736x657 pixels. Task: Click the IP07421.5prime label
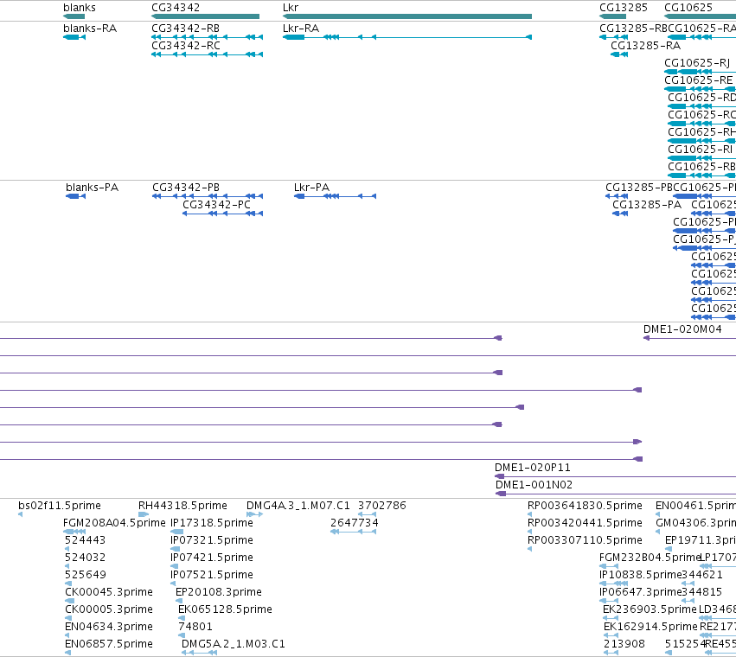click(x=212, y=558)
